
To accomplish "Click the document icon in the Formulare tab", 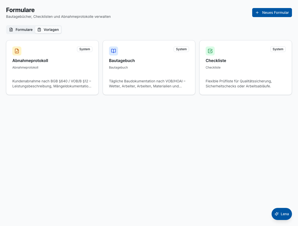I will 11,30.
